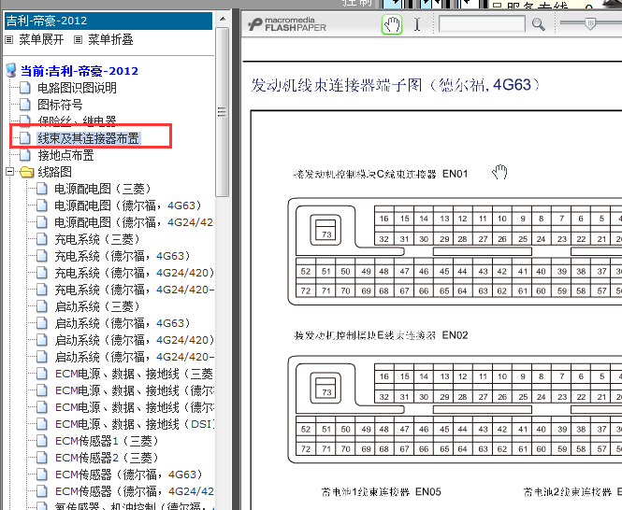Click the FlashPaper zoom slider handle
Screen dimensions: 622x510
coord(590,23)
